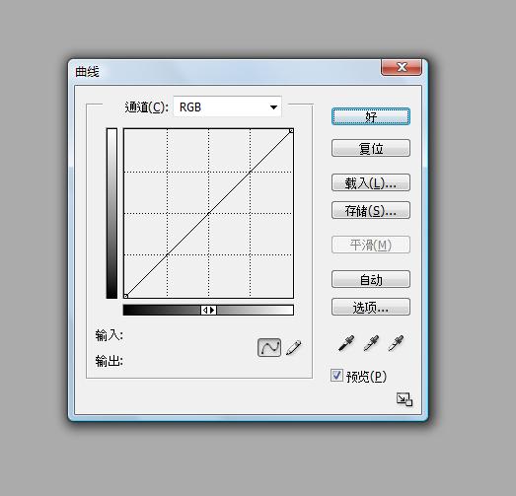The width and height of the screenshot is (516, 496).
Task: Click the curve's bottom-left black endpoint
Action: 125,296
